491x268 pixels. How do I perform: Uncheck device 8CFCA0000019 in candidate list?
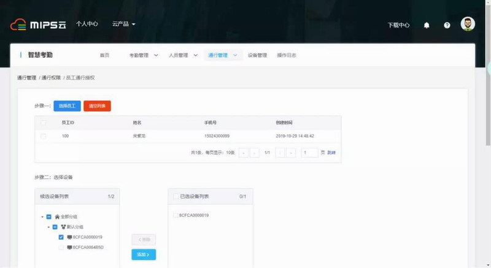(x=61, y=237)
